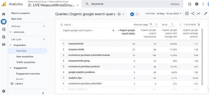Open the Reports icon in left rail
The image size is (209, 95).
click(x=4, y=22)
